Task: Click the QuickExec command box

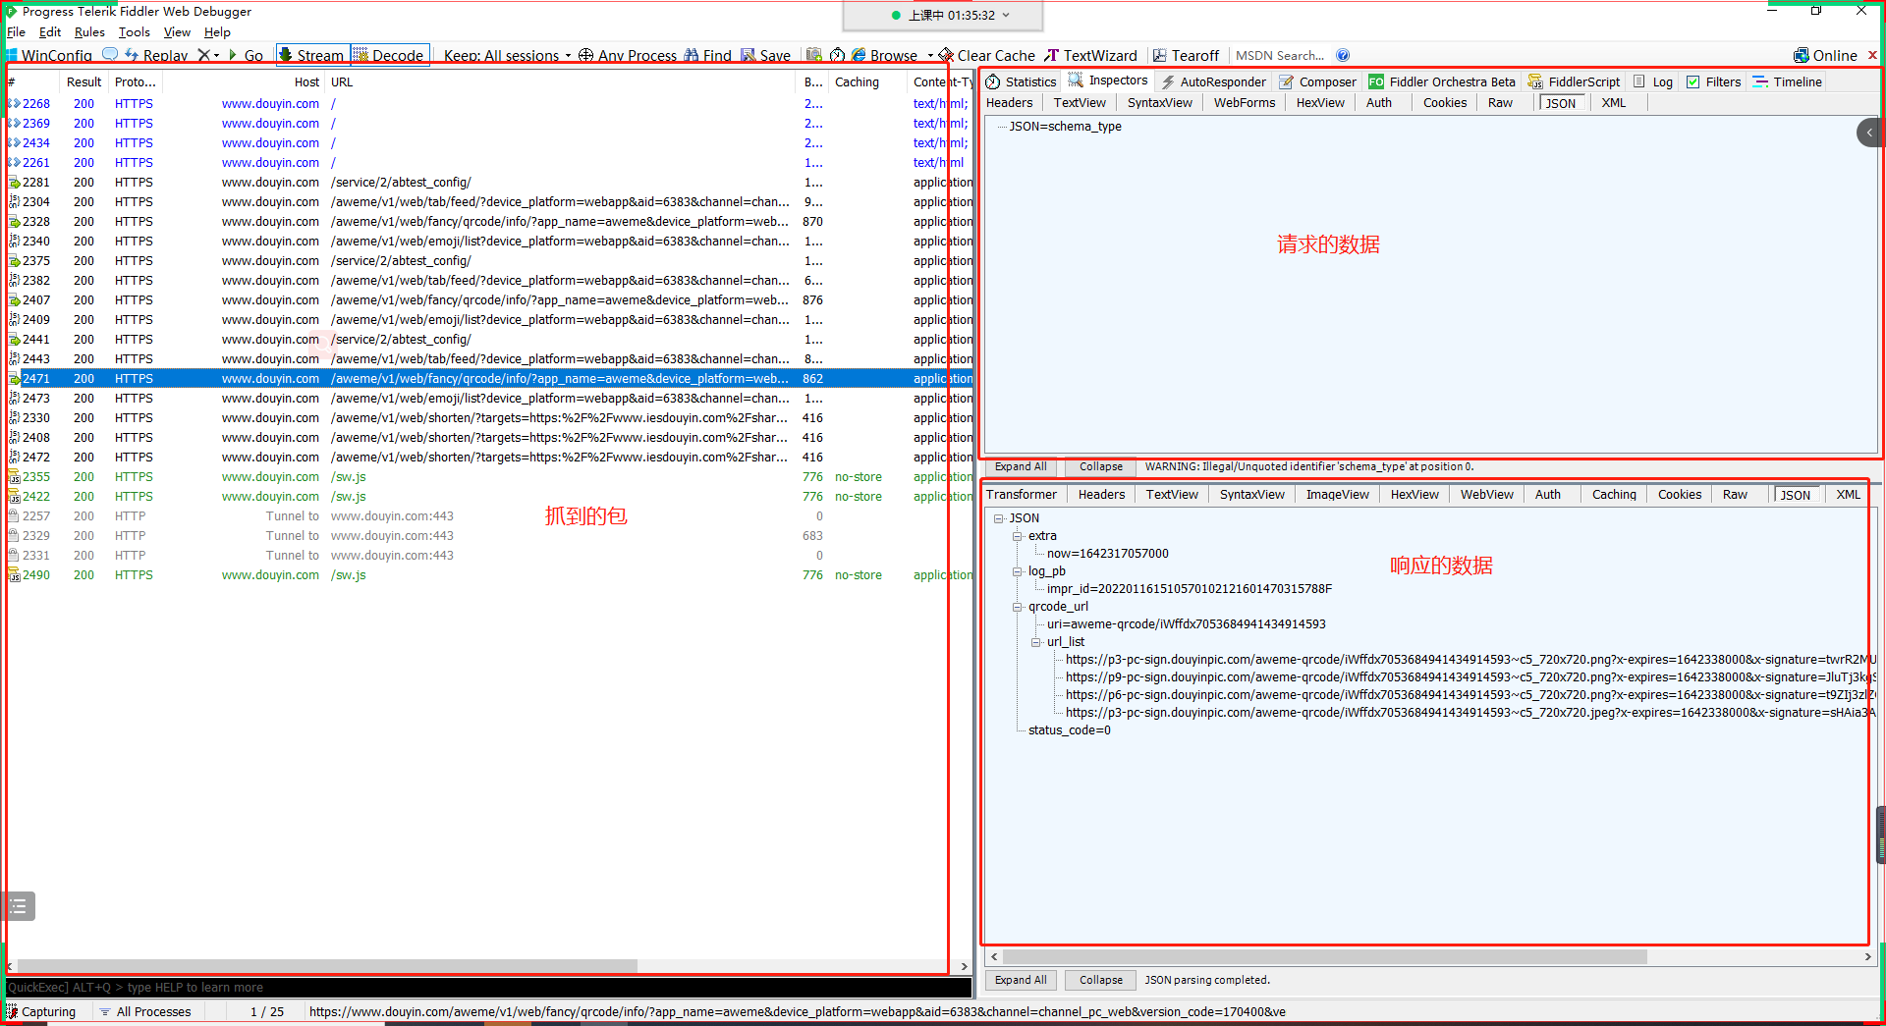Action: click(x=488, y=988)
